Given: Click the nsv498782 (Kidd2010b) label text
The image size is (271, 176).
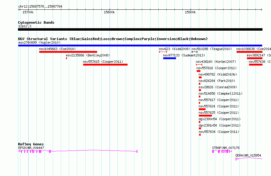Looking at the screenshot, I should click(x=218, y=74).
